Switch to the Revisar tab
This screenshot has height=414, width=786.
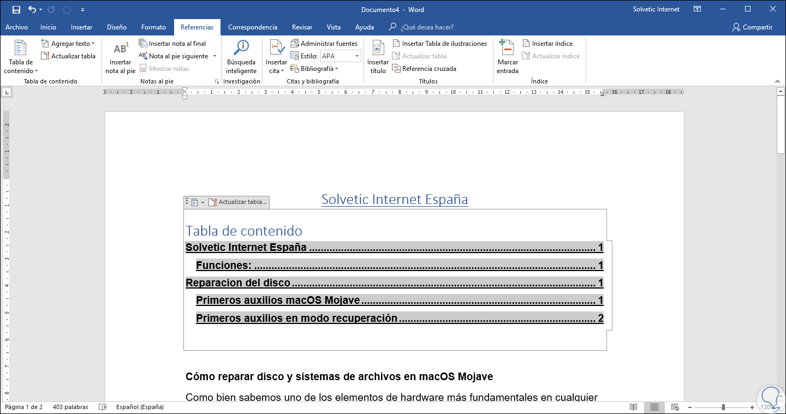coord(302,27)
